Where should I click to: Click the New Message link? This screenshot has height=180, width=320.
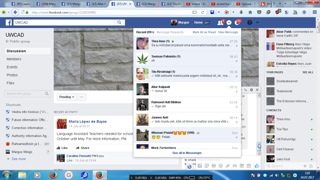pos(228,32)
